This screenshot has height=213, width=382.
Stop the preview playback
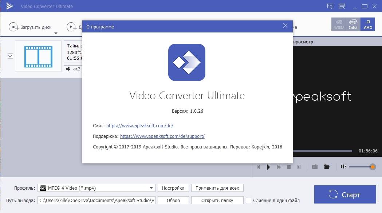point(289,167)
